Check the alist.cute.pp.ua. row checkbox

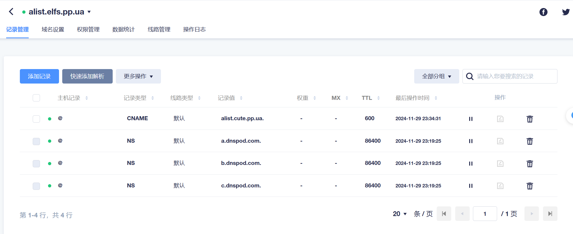36,119
